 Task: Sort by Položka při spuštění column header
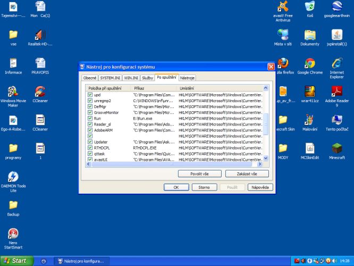[x=108, y=88]
